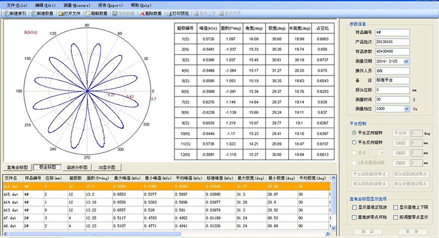Select the highlighted A16.dat row
This screenshot has width=439, height=238.
point(167,186)
